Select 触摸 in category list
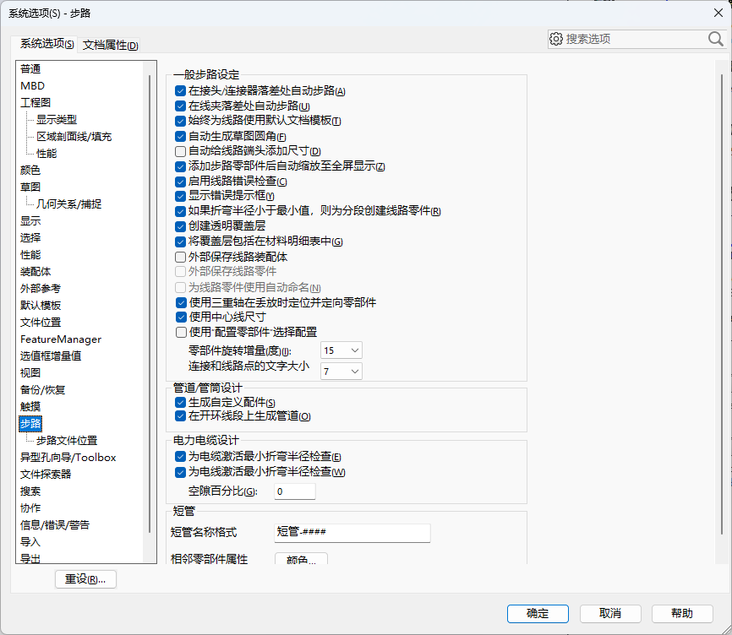732x635 pixels. [x=30, y=406]
